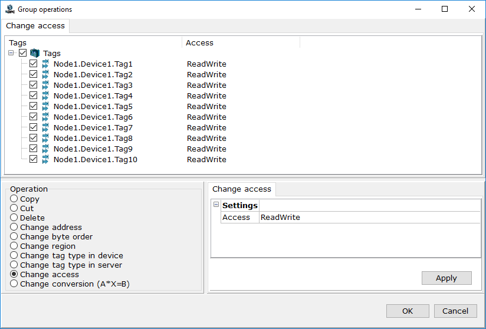
Task: Select Change conversion (A*X=B) option
Action: [14, 284]
